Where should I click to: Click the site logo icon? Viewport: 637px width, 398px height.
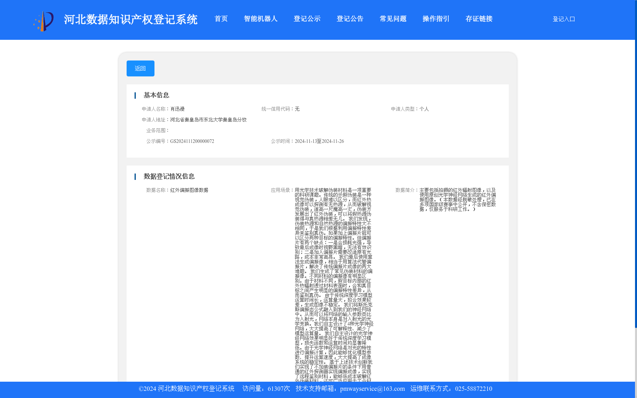click(x=43, y=21)
